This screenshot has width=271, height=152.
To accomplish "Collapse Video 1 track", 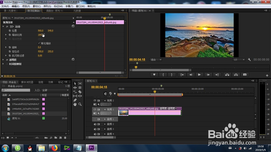I will (105, 110).
